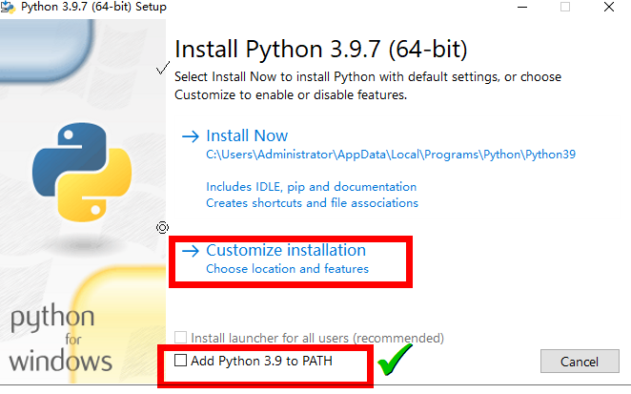Image resolution: width=631 pixels, height=394 pixels.
Task: Close the Python Setup window
Action: [610, 7]
